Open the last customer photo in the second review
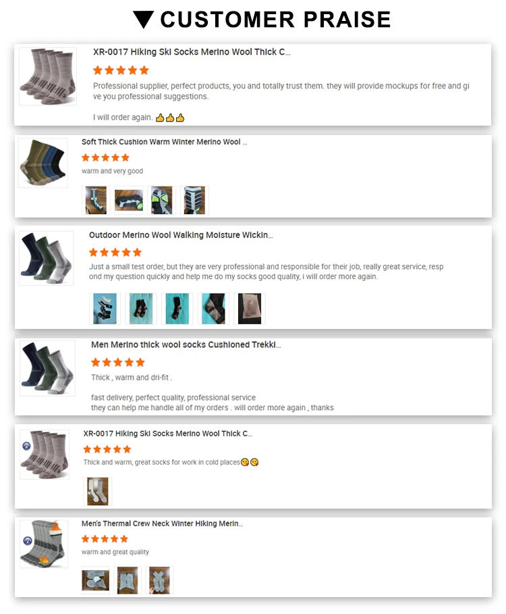506x614 pixels. pos(194,200)
